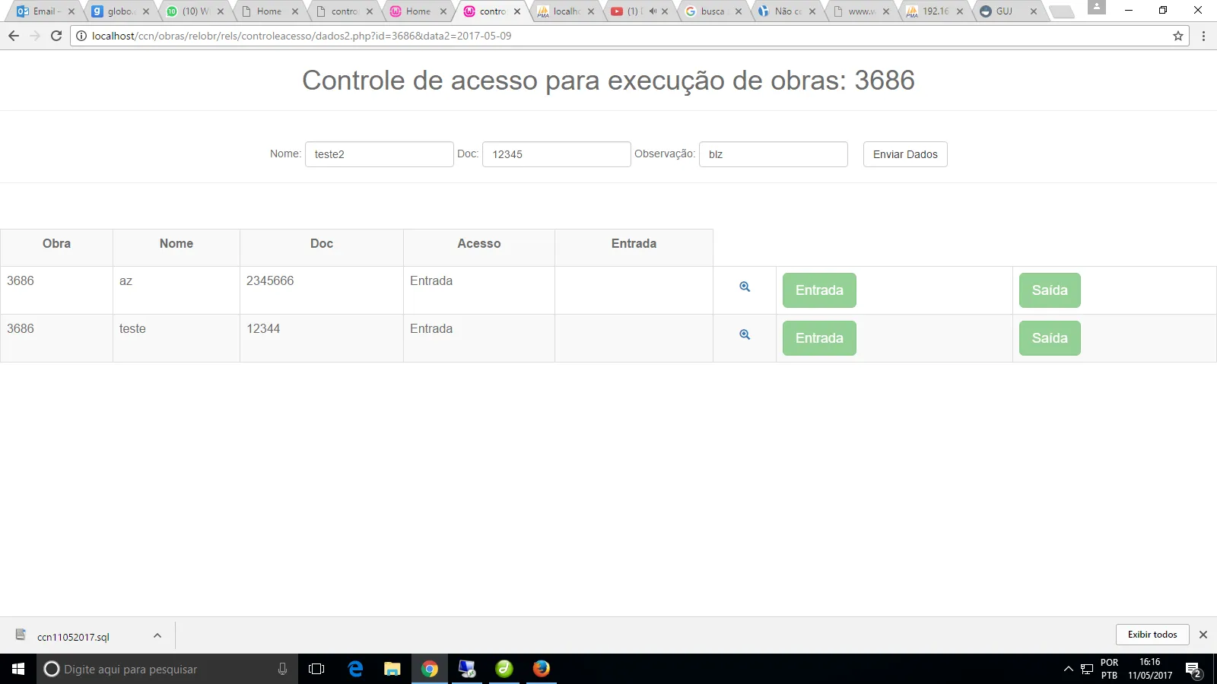Go back using the browser back arrow
This screenshot has height=684, width=1217.
pos(14,36)
